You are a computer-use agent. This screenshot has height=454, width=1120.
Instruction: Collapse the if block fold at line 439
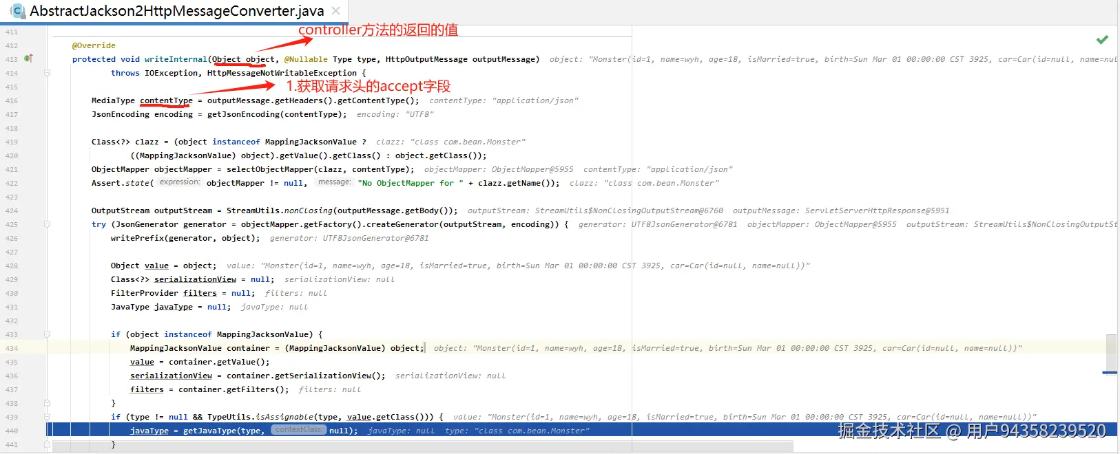[47, 417]
